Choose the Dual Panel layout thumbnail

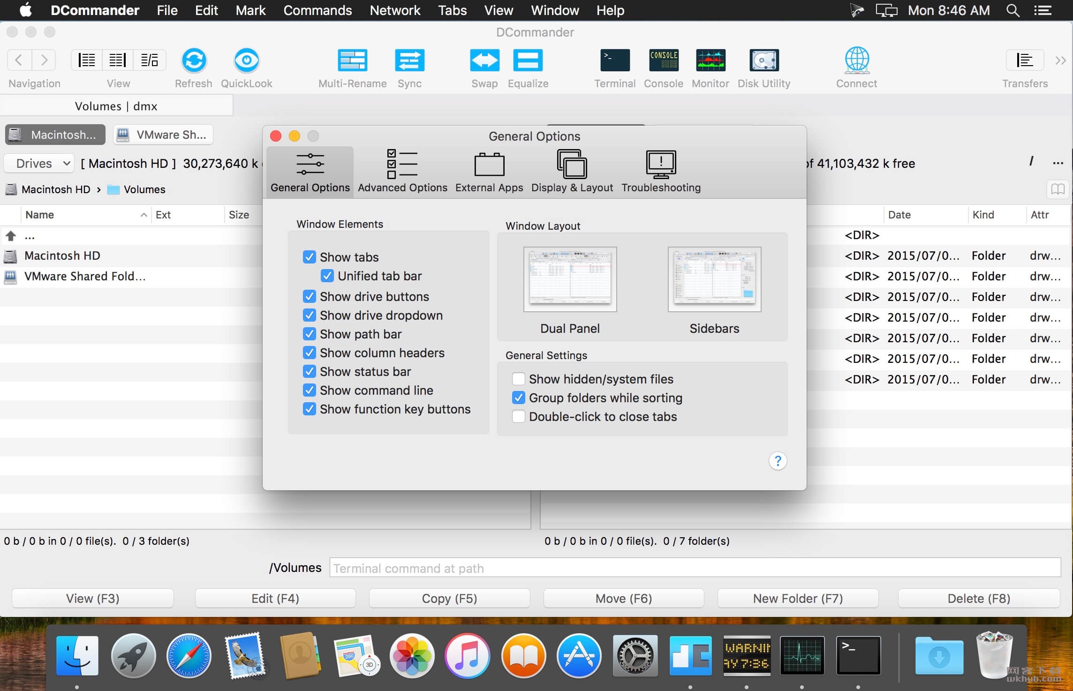(x=570, y=279)
